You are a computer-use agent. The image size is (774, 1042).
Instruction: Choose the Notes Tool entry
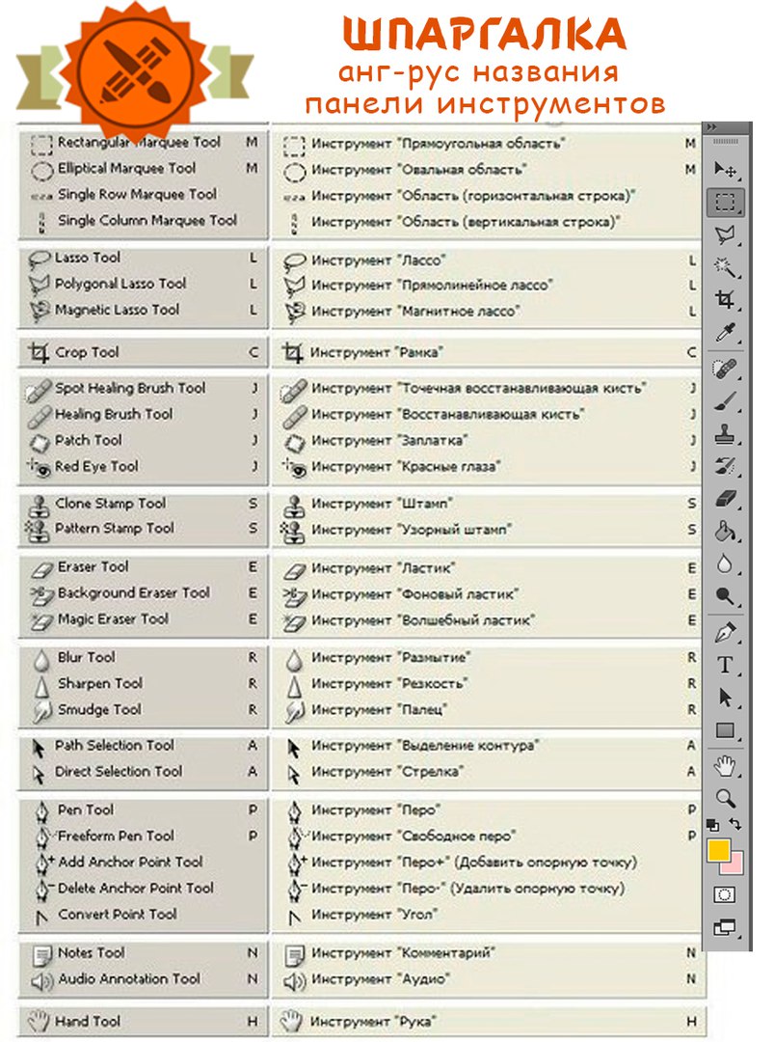point(144,953)
